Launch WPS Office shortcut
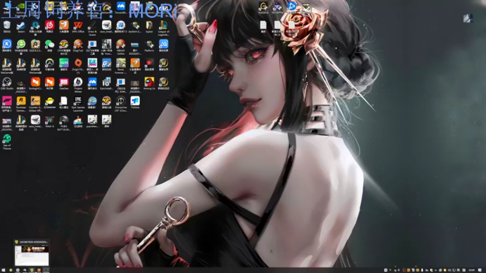 [x=78, y=27]
